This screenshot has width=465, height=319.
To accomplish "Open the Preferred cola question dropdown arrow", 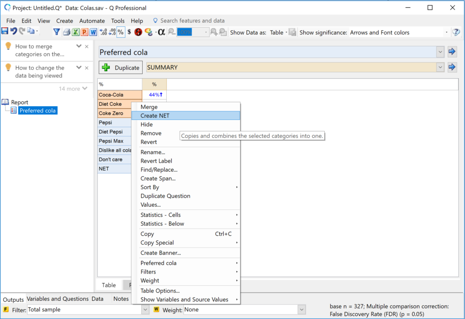I will click(440, 52).
